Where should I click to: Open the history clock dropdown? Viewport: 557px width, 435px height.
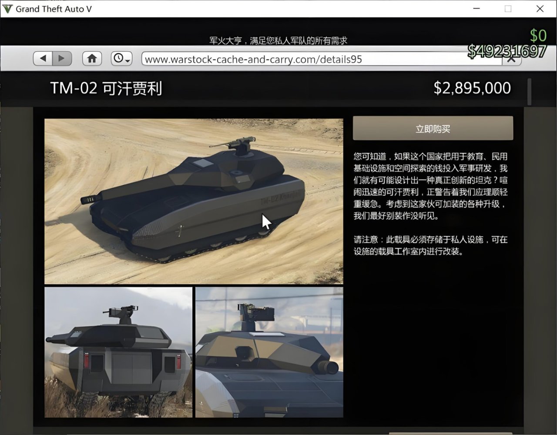tap(121, 58)
